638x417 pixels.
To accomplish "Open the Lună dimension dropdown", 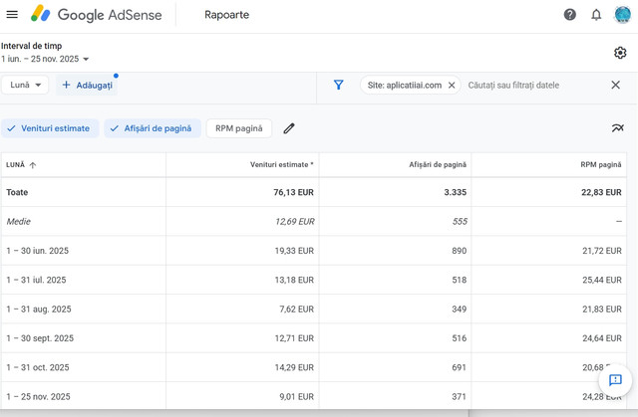I will 26,86.
